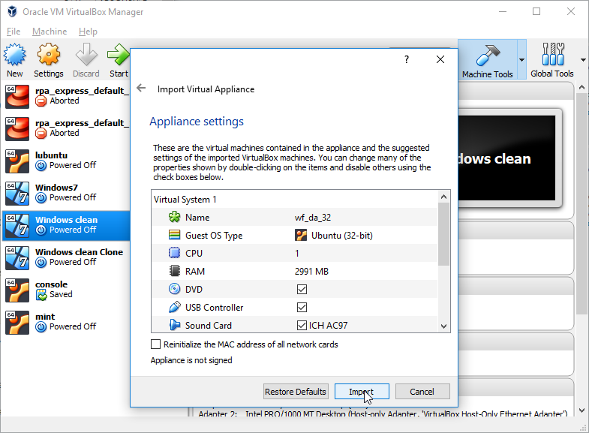
Task: Click main window scroll down arrow
Action: pyautogui.click(x=581, y=410)
